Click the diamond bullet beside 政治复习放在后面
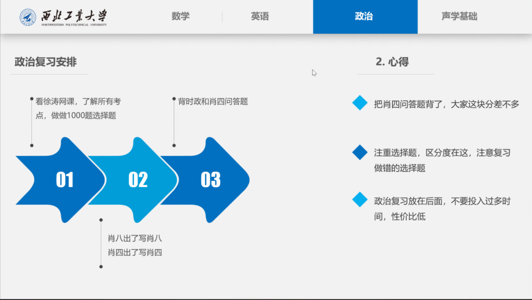This screenshot has width=532, height=300. tap(360, 199)
